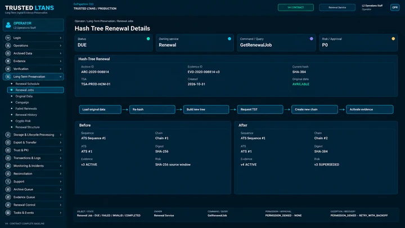Click the Trust & PKI icon

tap(8, 150)
